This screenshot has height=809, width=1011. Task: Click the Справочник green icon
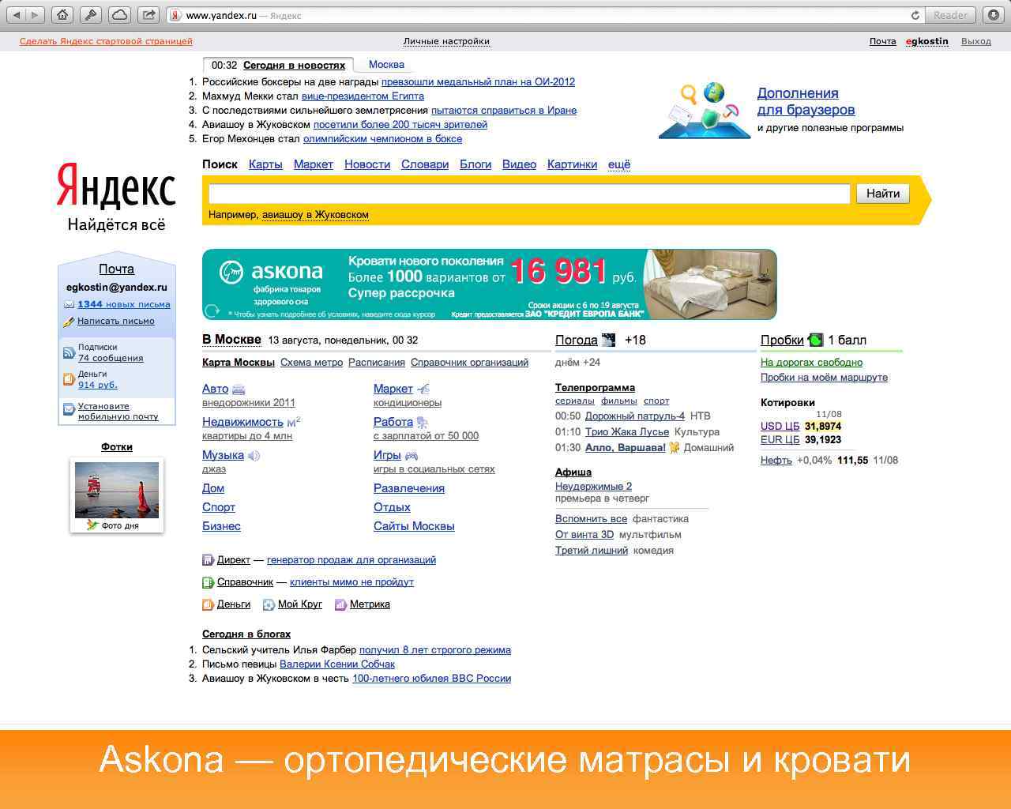pyautogui.click(x=208, y=581)
